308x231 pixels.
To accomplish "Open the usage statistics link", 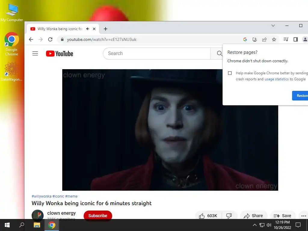I will (277, 79).
